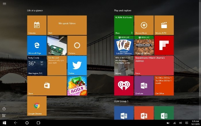Image resolution: width=201 pixels, height=126 pixels.
Task: Open the Cortana tile
Action: 77,45
